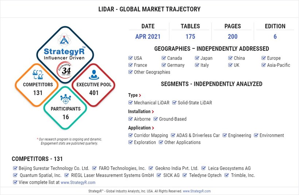Viewport: 299px width, 195px height.
Task: Click the StrategyR atom logo icon
Action: tap(64, 40)
